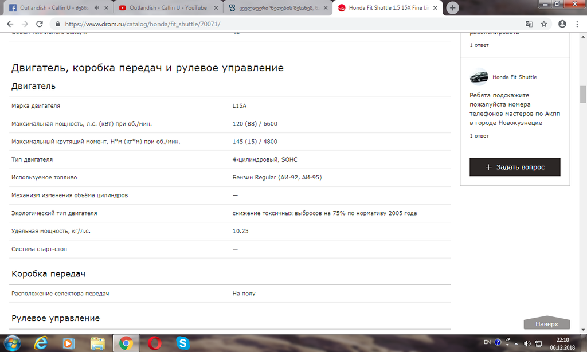Click the label Система старт-стоп
587x352 pixels.
tap(40, 249)
